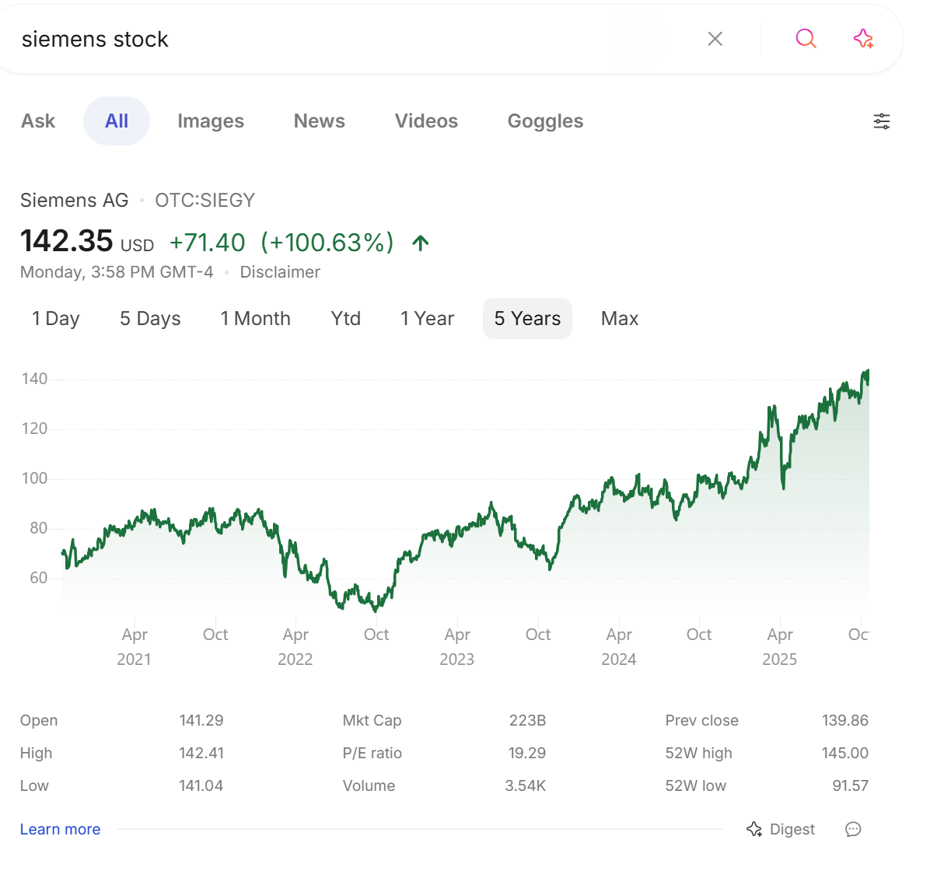Click the Volume value 3.54K
The height and width of the screenshot is (871, 930).
525,785
